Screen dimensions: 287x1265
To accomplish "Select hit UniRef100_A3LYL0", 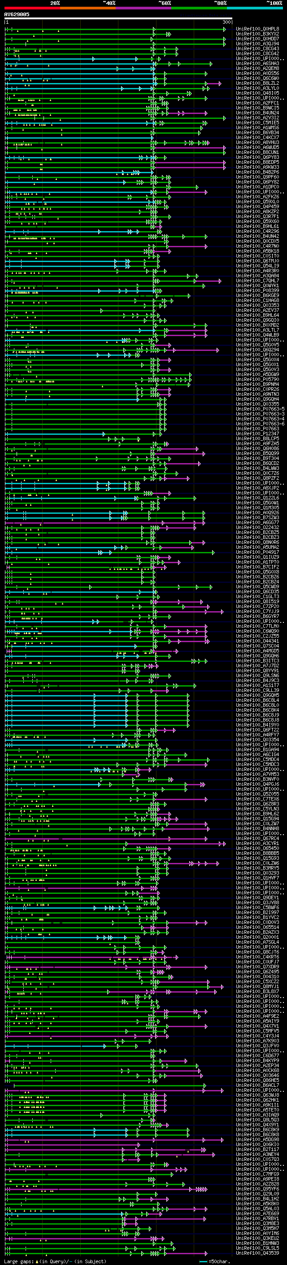I will click(257, 88).
